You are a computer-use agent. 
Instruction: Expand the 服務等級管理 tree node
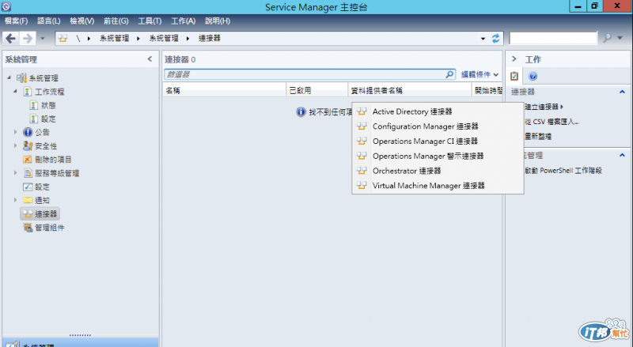tap(15, 172)
